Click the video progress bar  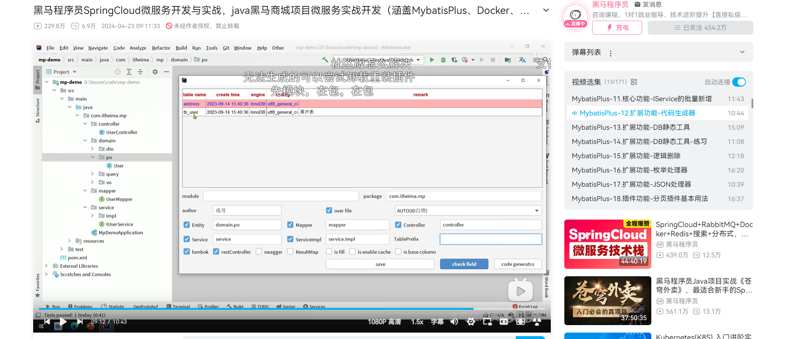(x=292, y=309)
